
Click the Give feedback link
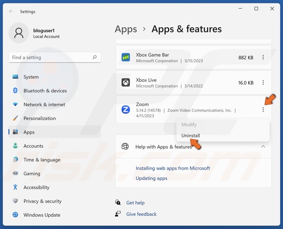[x=141, y=214]
